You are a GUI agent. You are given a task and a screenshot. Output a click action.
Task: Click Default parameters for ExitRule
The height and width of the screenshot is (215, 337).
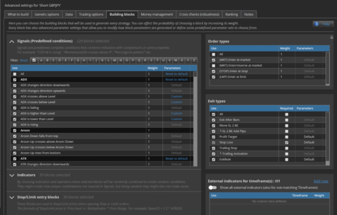(309, 160)
